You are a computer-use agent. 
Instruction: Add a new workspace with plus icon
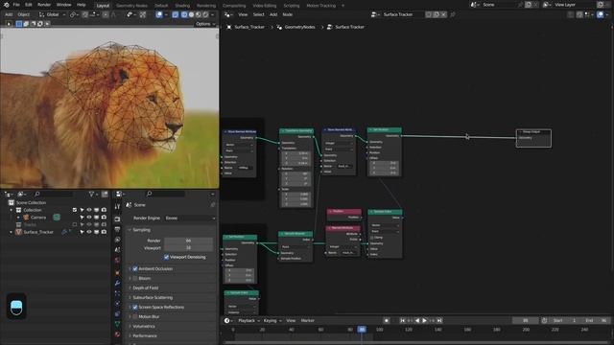pos(343,6)
